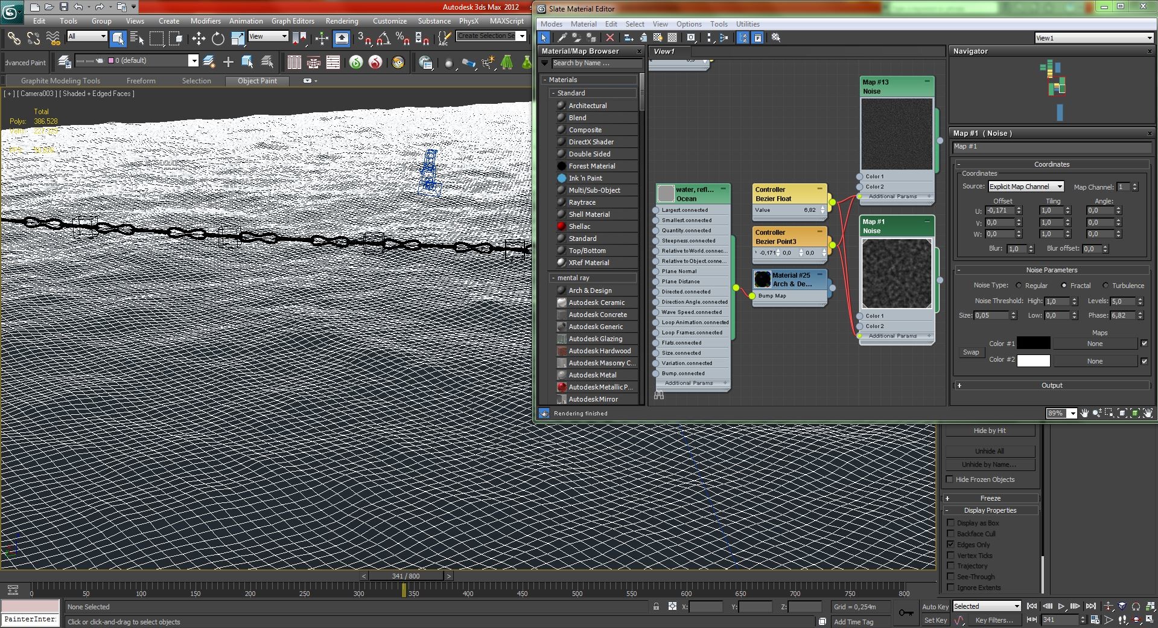
Task: Click Bind to Space Warp icon
Action: click(x=54, y=39)
